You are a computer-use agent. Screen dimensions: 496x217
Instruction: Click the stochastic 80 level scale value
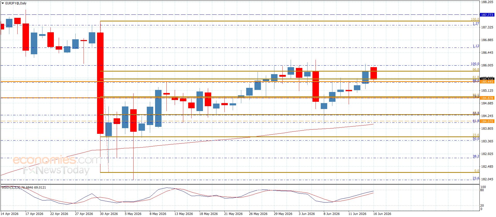click(482, 190)
